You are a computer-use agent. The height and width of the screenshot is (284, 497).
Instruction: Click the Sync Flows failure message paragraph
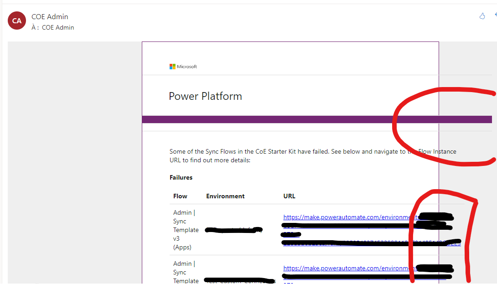tap(313, 155)
